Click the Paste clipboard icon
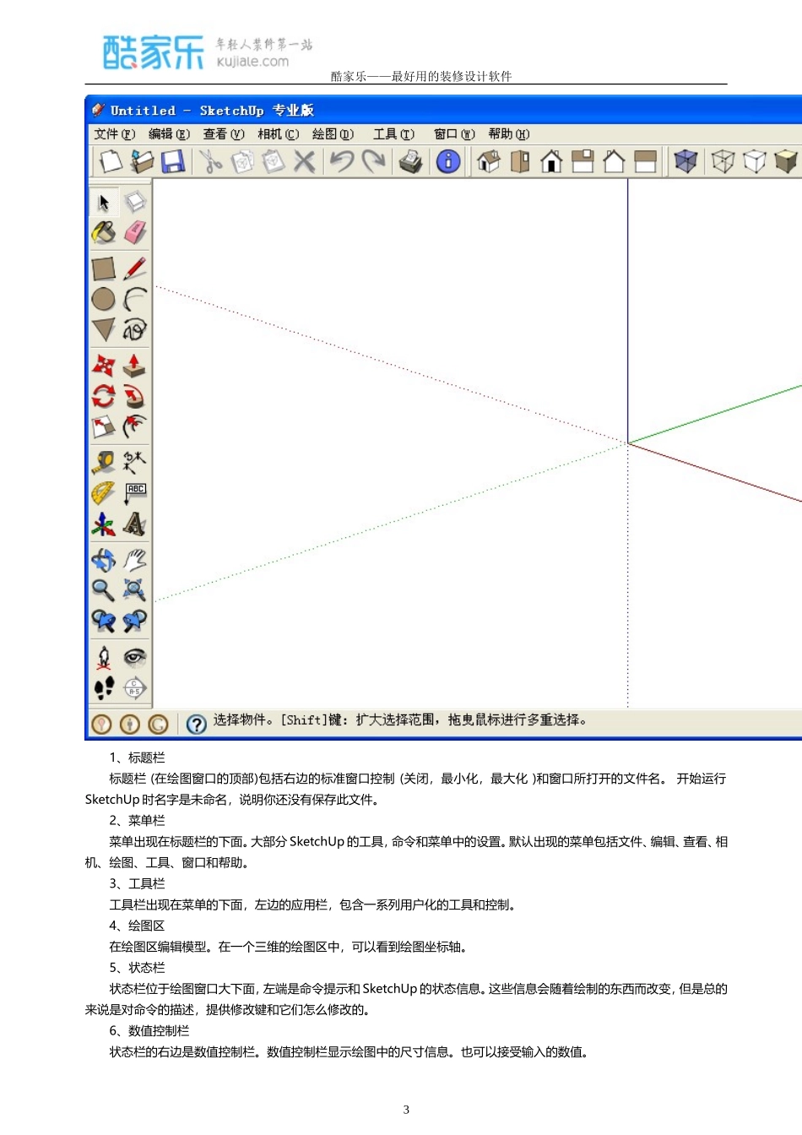 pos(274,161)
